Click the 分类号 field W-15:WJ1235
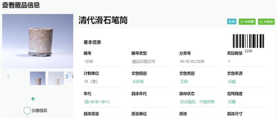This screenshot has height=119, width=277. (198, 62)
